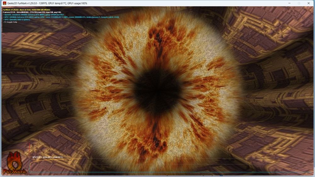Click the disabled maximize button
This screenshot has width=315, height=177.
(299, 3)
